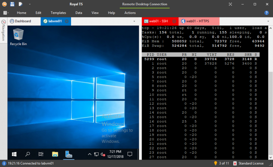Open Task View in labvm01 taskbar

pyautogui.click(x=41, y=154)
